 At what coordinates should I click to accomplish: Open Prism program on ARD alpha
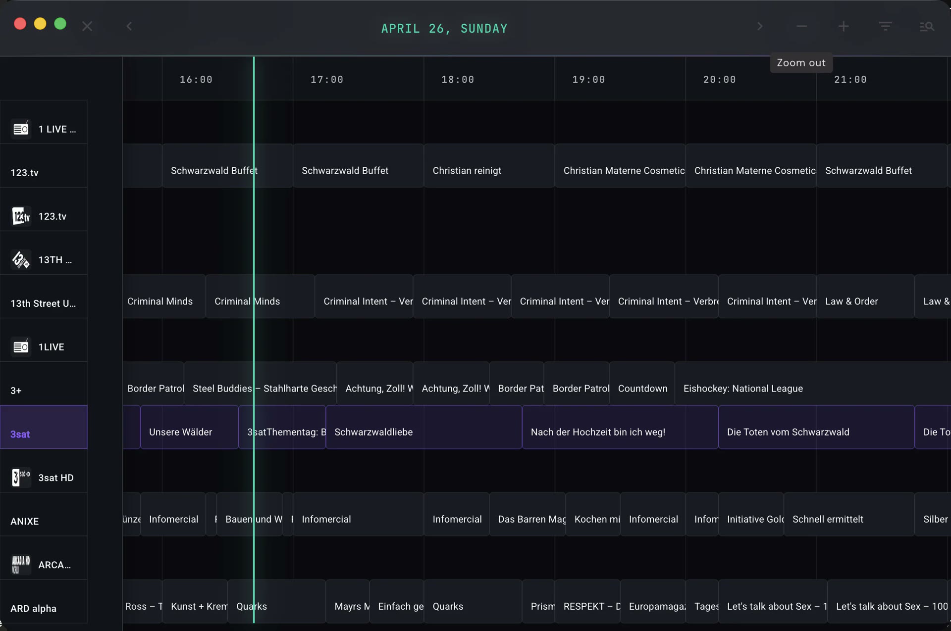tap(538, 601)
